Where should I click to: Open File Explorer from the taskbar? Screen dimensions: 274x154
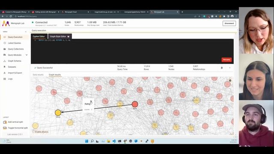(108, 141)
